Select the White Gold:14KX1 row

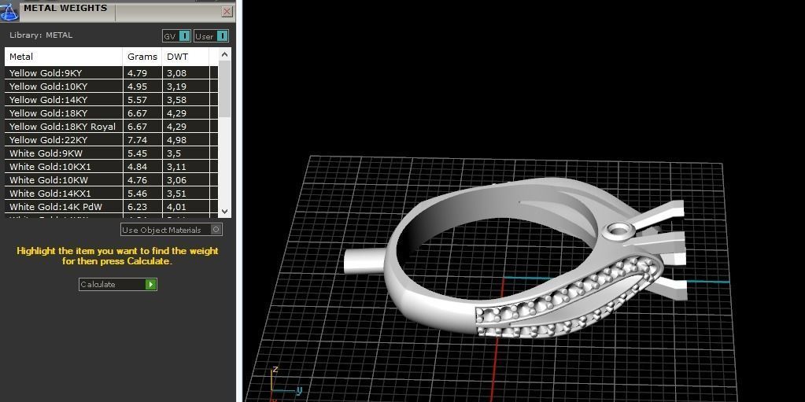111,193
